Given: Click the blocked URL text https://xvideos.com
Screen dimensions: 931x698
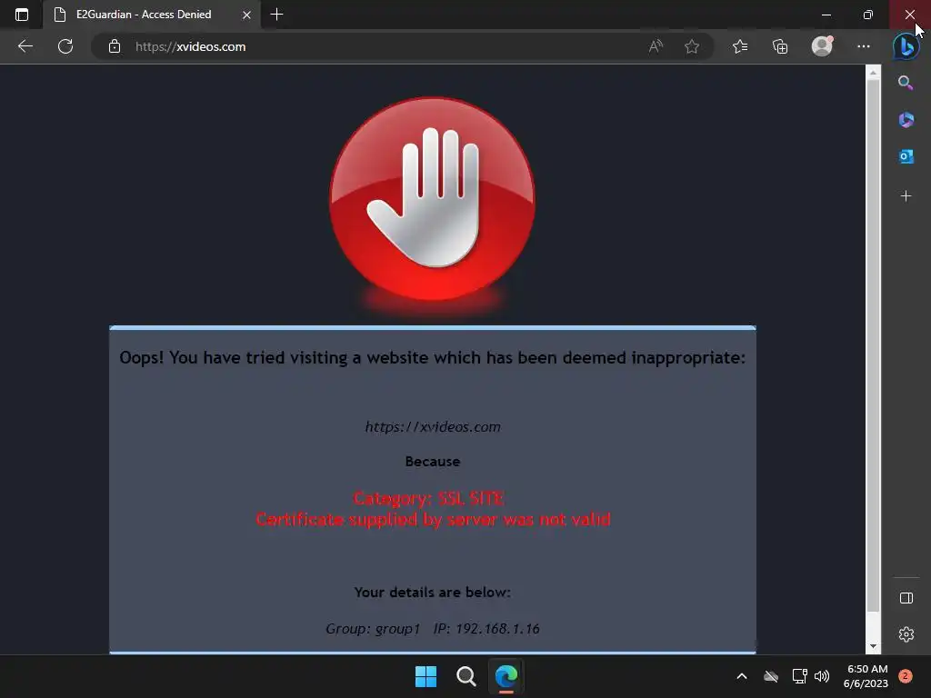Looking at the screenshot, I should pyautogui.click(x=432, y=427).
